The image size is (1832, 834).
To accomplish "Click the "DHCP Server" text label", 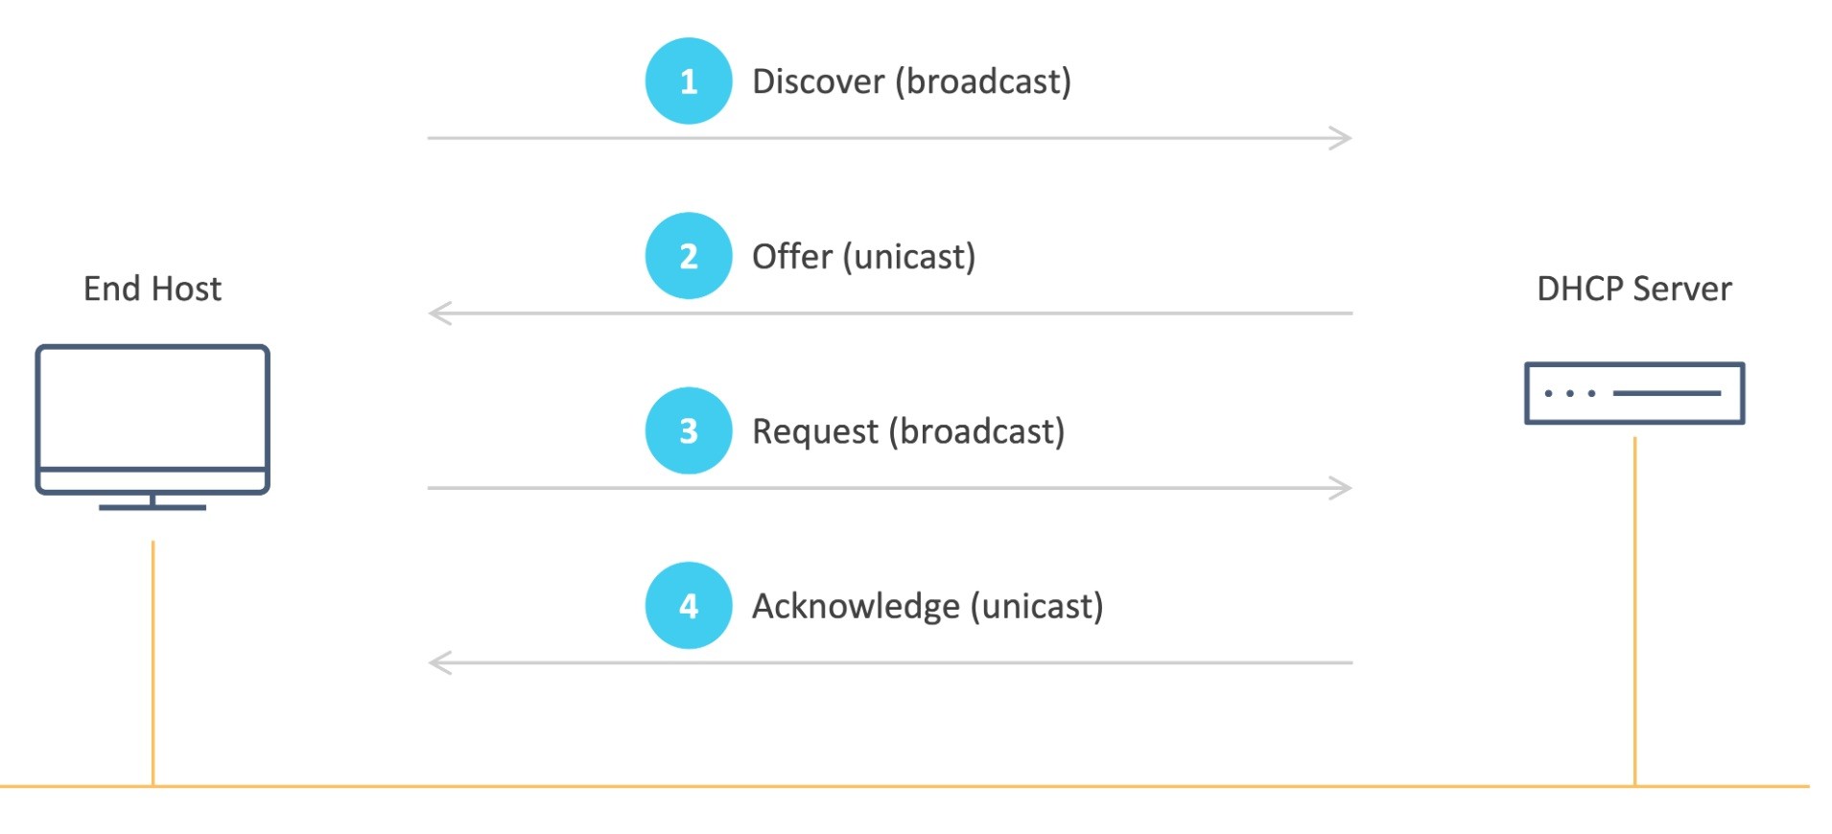I will click(1633, 289).
